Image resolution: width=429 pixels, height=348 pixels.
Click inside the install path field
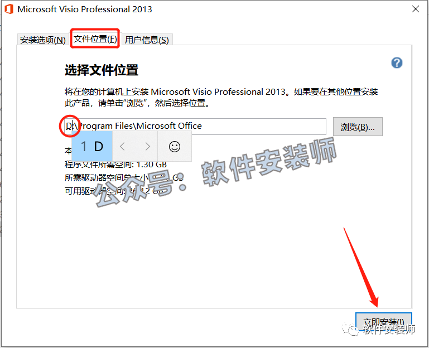[x=195, y=126]
